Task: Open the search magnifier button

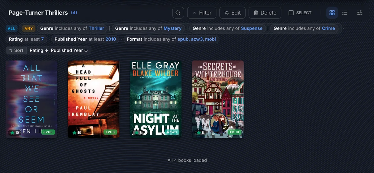Action: 178,13
